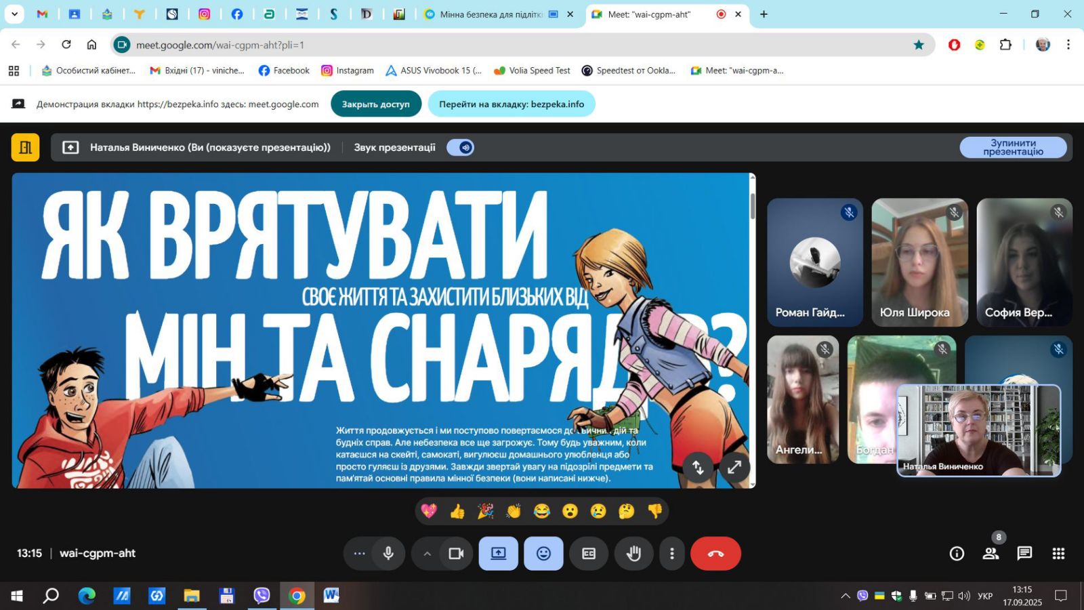Toggle the reactions emoji bar button
This screenshot has width=1084, height=610.
[543, 554]
